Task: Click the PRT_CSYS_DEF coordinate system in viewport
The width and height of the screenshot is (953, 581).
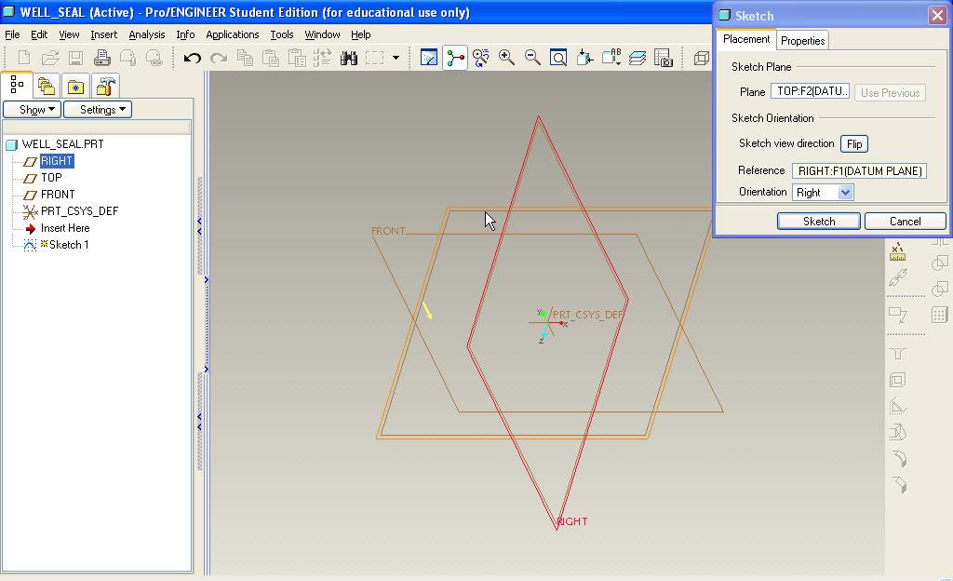Action: pos(587,314)
